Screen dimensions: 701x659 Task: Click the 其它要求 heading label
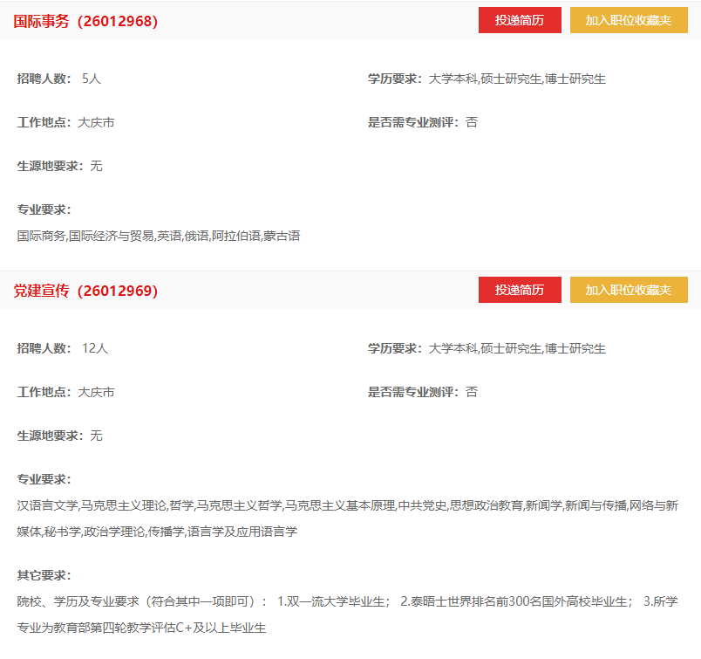pyautogui.click(x=44, y=575)
